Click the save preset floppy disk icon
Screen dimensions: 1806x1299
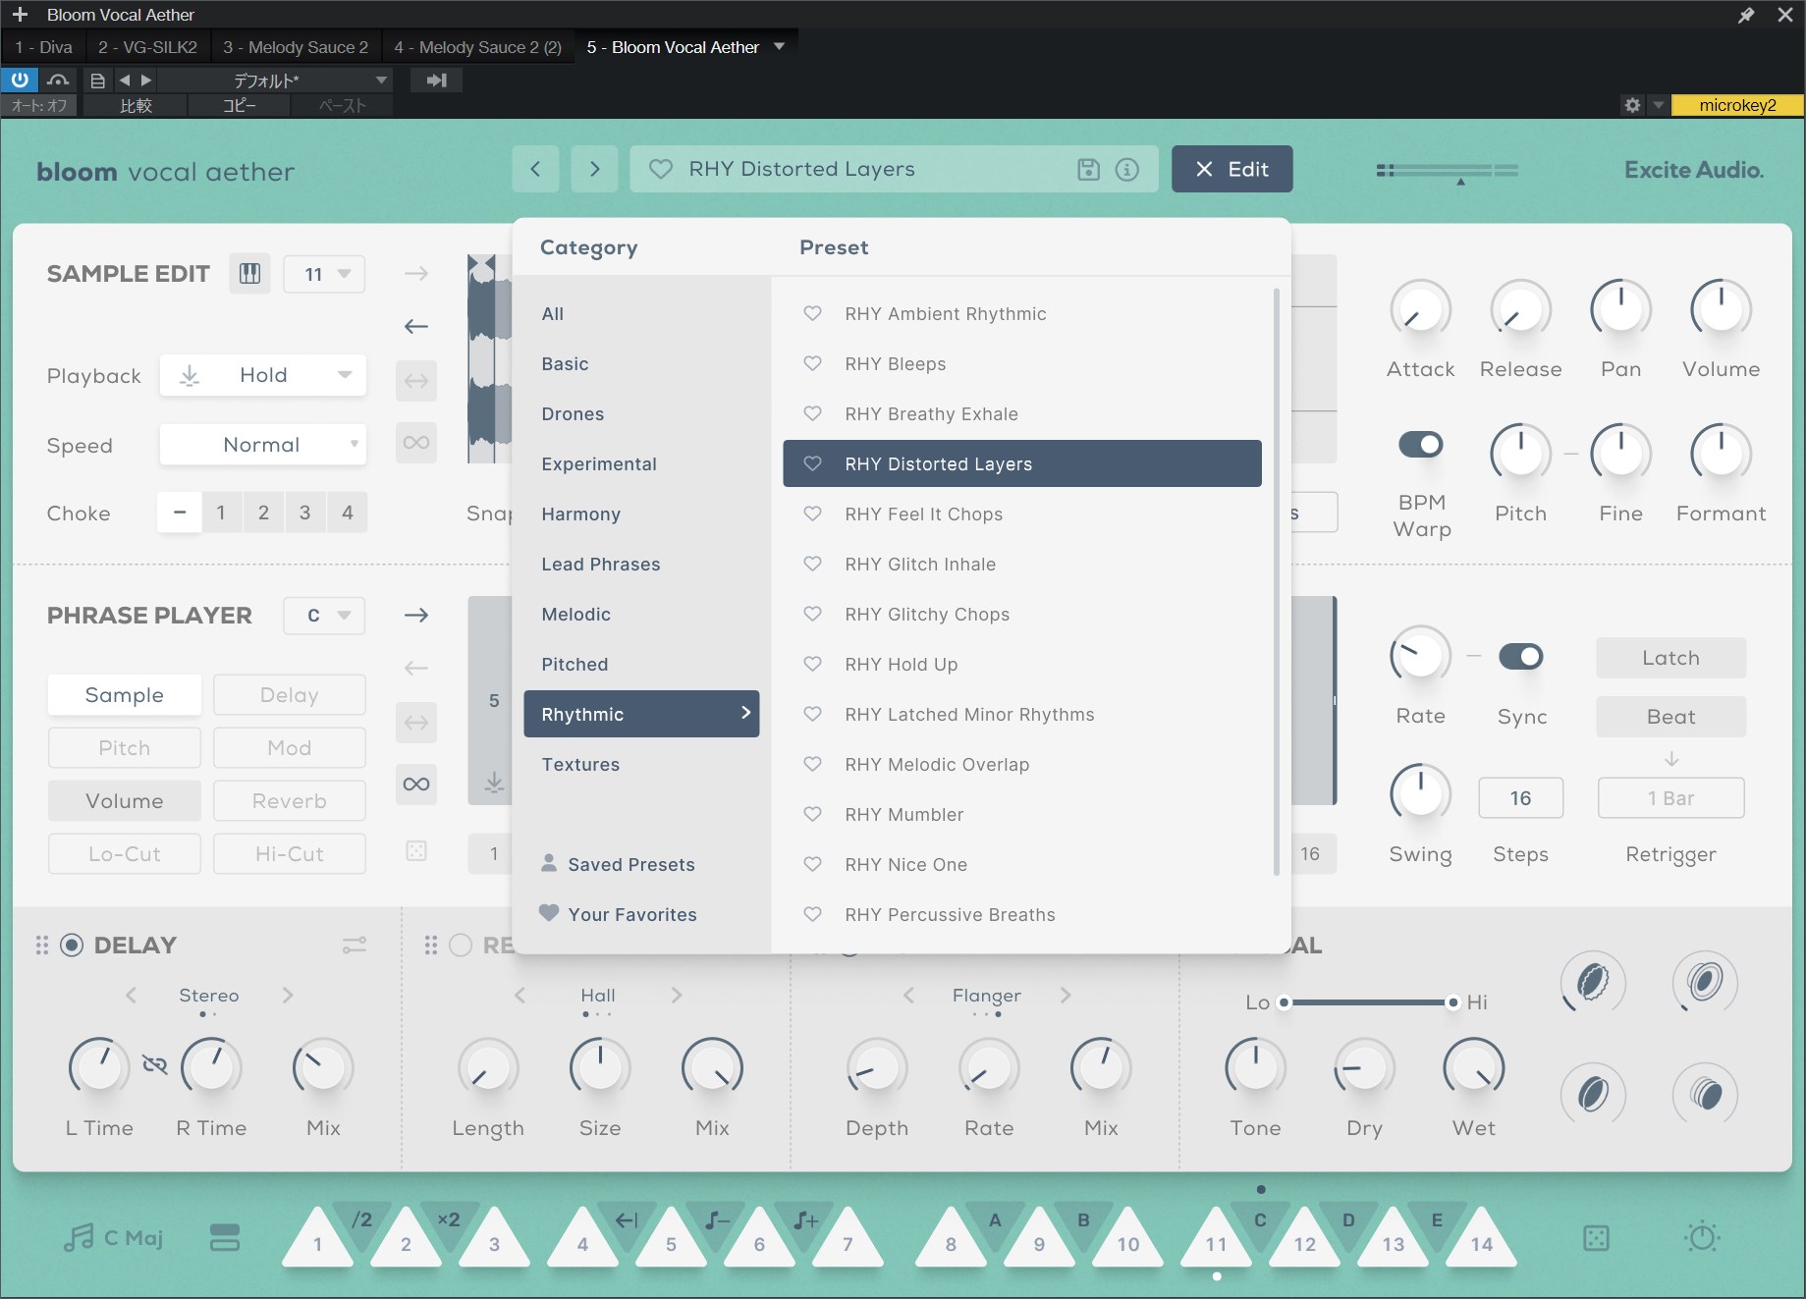(x=1088, y=170)
